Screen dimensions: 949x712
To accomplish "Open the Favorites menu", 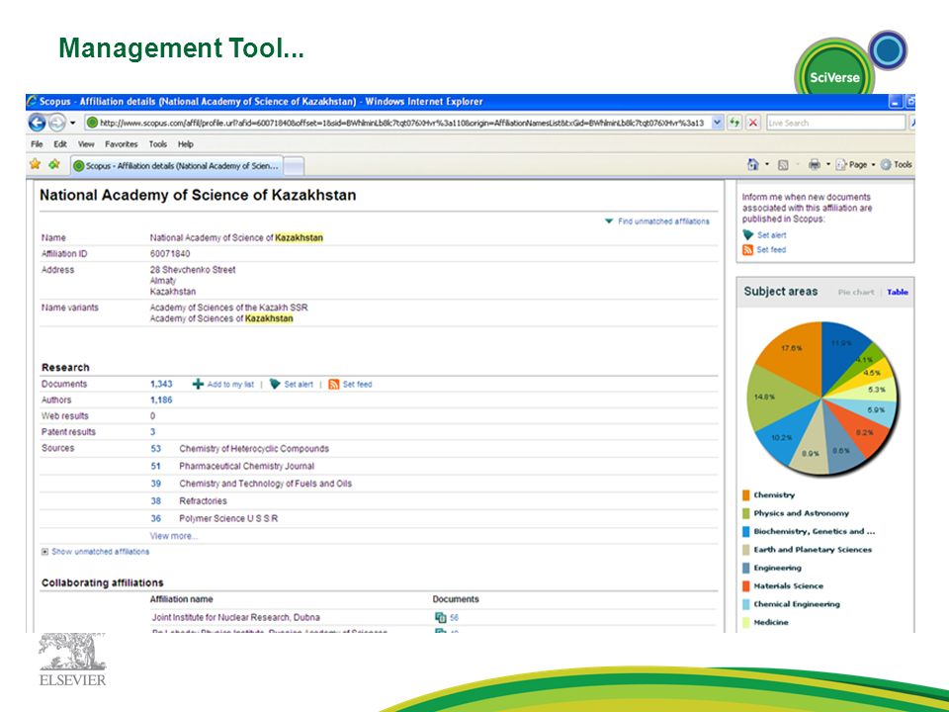I will (121, 144).
